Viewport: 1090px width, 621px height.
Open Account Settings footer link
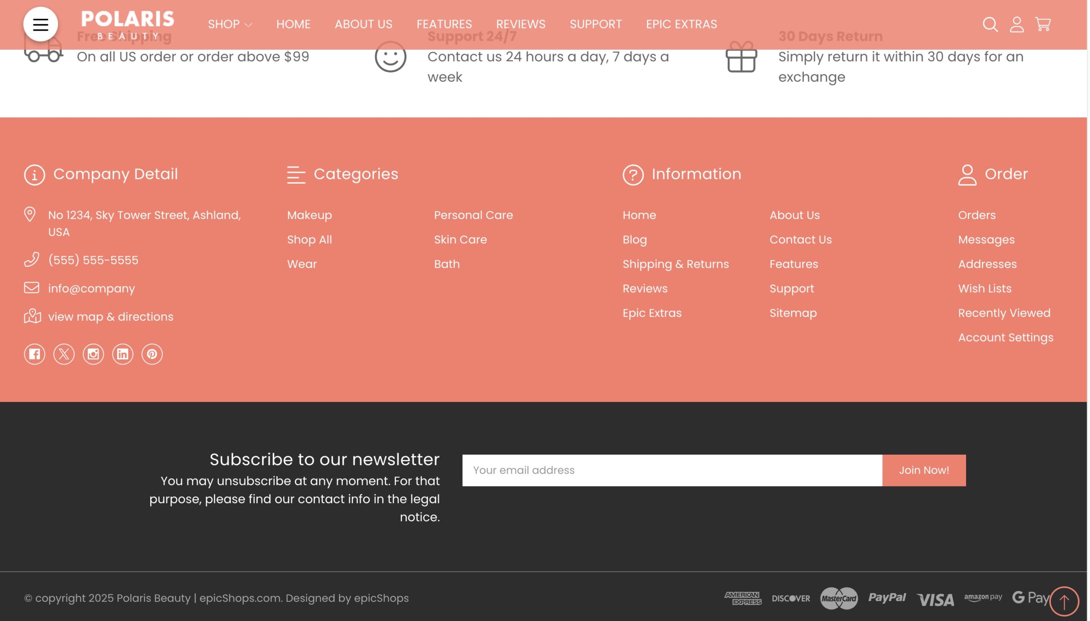click(1005, 337)
